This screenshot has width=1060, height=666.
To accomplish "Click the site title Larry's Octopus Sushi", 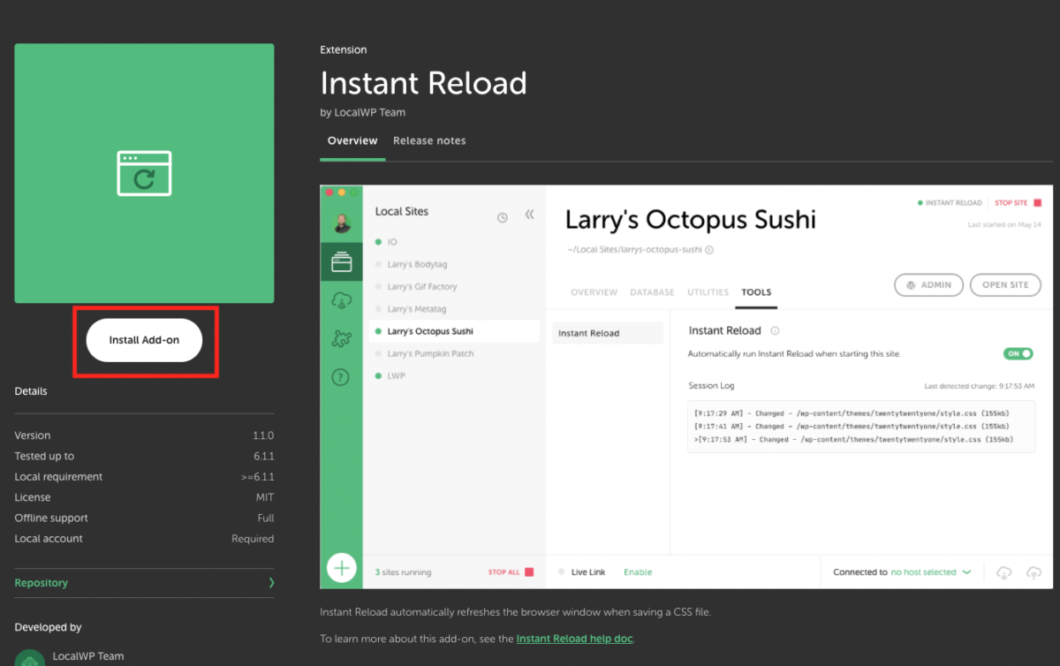I will pyautogui.click(x=690, y=219).
